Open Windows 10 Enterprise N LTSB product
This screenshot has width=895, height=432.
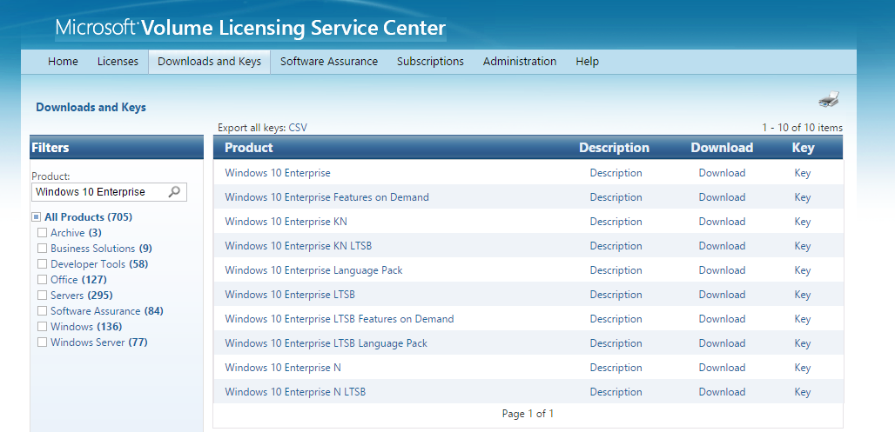click(x=295, y=392)
